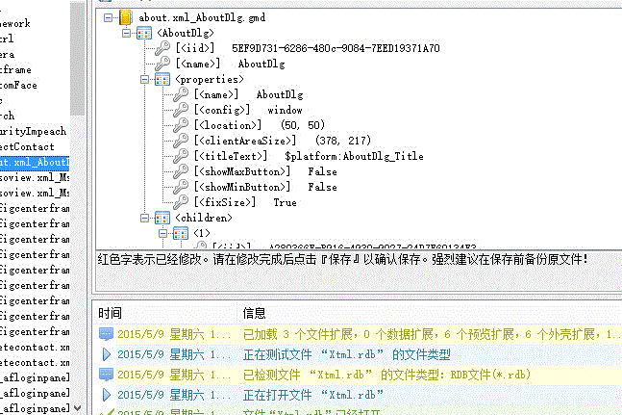Viewport: 622px width, 415px height.
Task: Select the rityImpeach item in file list
Action: coord(34,132)
